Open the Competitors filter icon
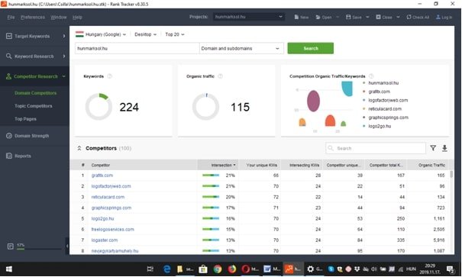Image resolution: width=462 pixels, height=277 pixels. [433, 148]
